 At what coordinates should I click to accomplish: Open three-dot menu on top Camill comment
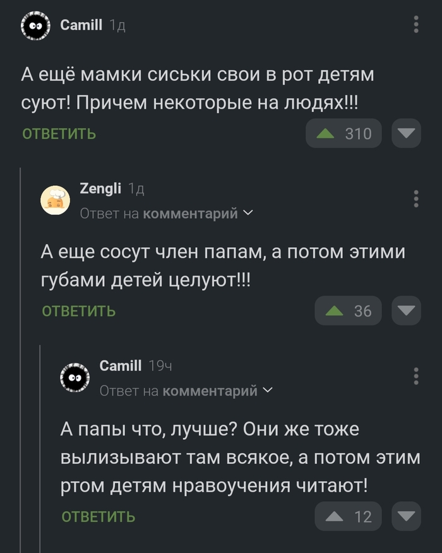pos(416,25)
